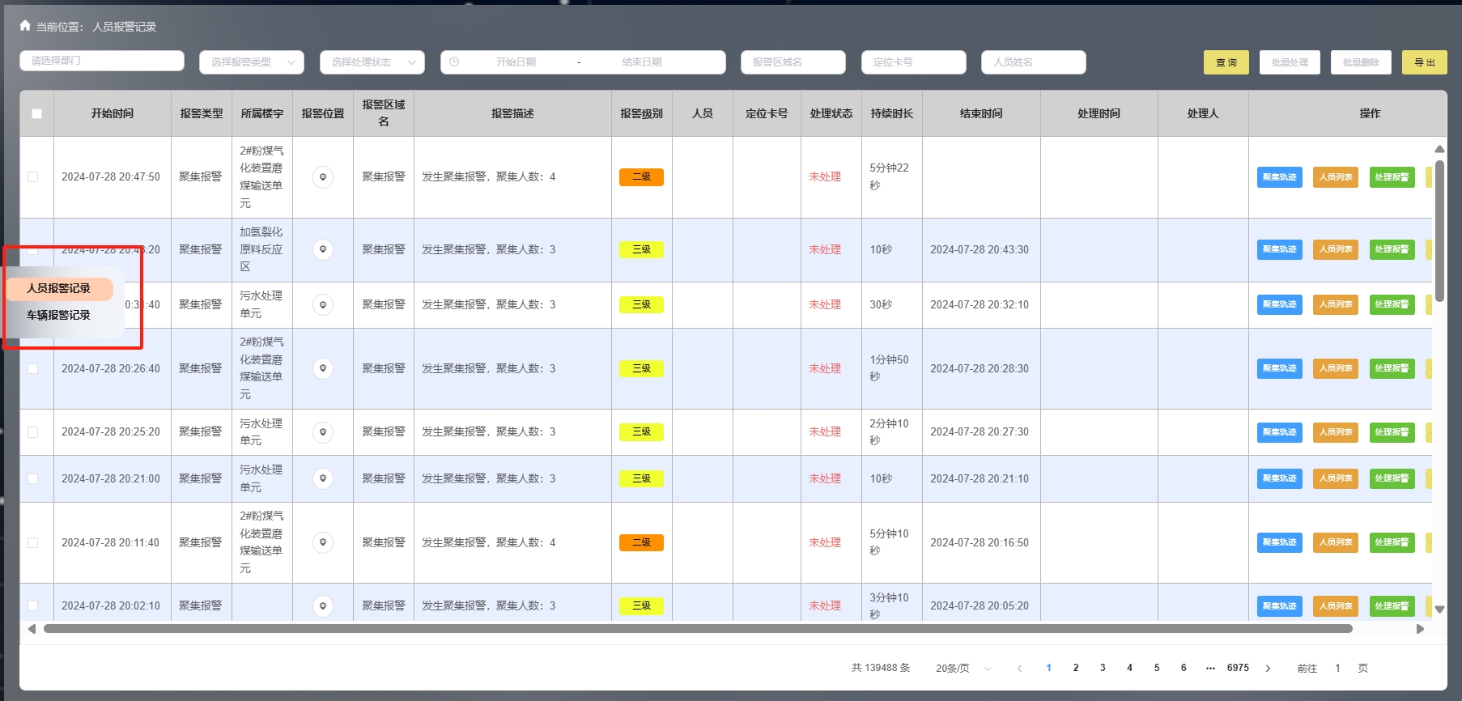This screenshot has height=701, width=1462.
Task: Switch to 车辆报警记录 menu item
Action: point(58,316)
